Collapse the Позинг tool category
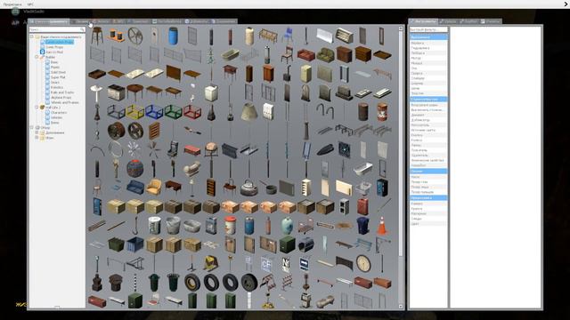Viewport: 570px width, 320px height. 428,171
